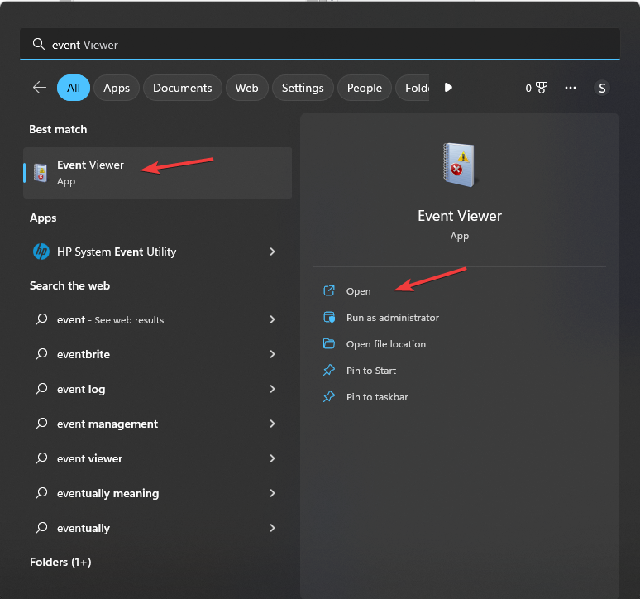
Task: Expand HP System Event Utility chevron
Action: [273, 252]
